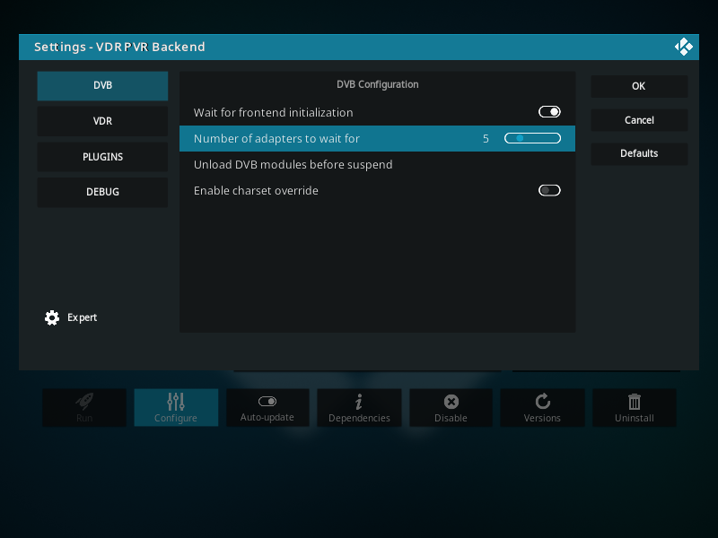Click the Run rocket icon
Viewport: 718px width, 538px height.
coord(84,401)
